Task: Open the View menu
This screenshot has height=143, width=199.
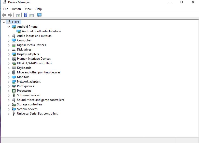Action: click(28, 9)
